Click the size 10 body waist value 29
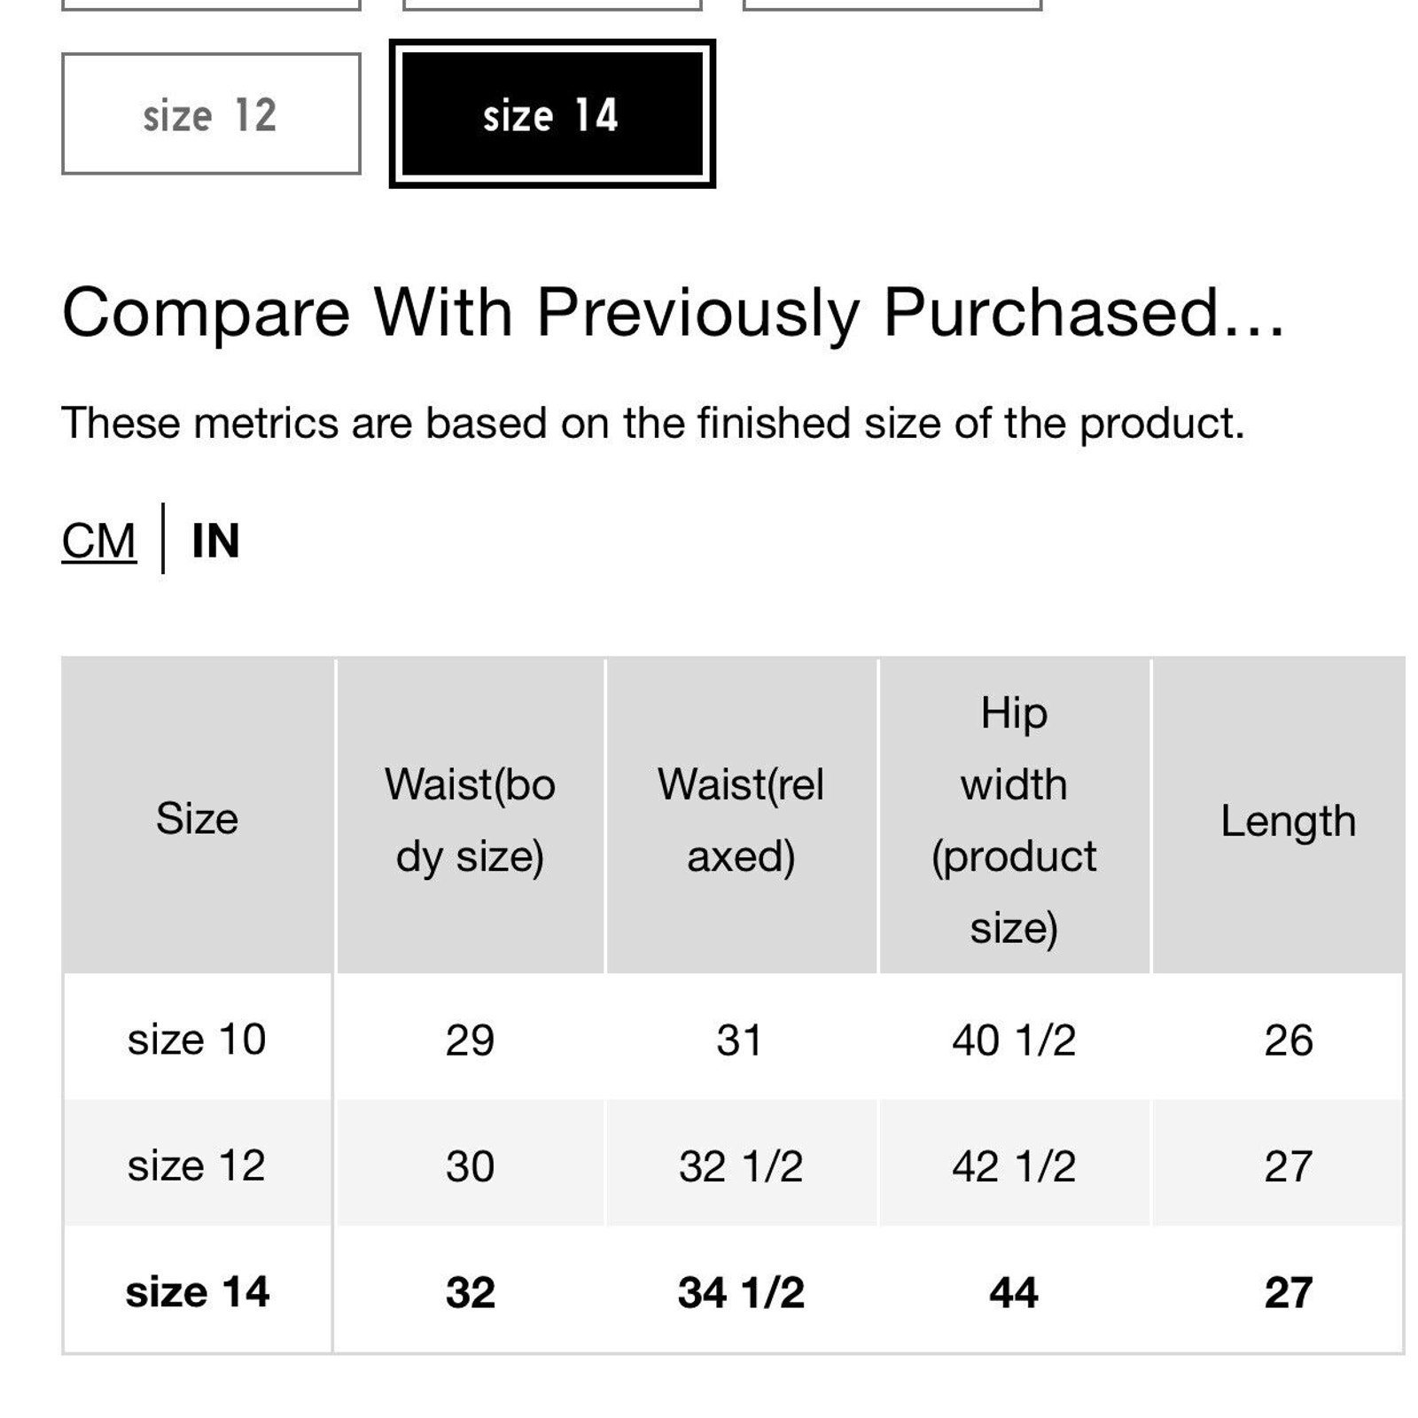 tap(471, 1039)
